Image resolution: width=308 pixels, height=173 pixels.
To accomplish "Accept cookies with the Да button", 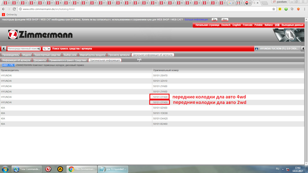I will point(214,20).
